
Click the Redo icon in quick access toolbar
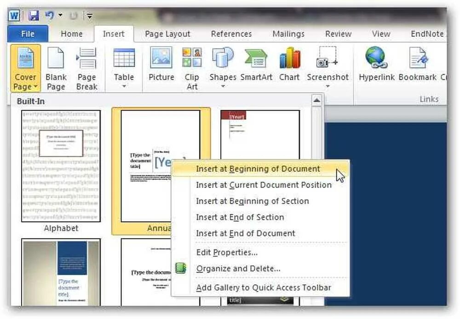(73, 15)
